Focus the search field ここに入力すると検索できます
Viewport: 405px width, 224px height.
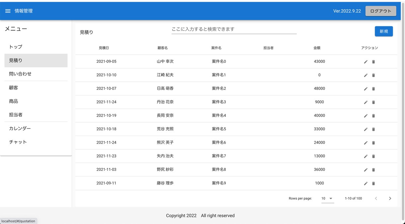234,29
